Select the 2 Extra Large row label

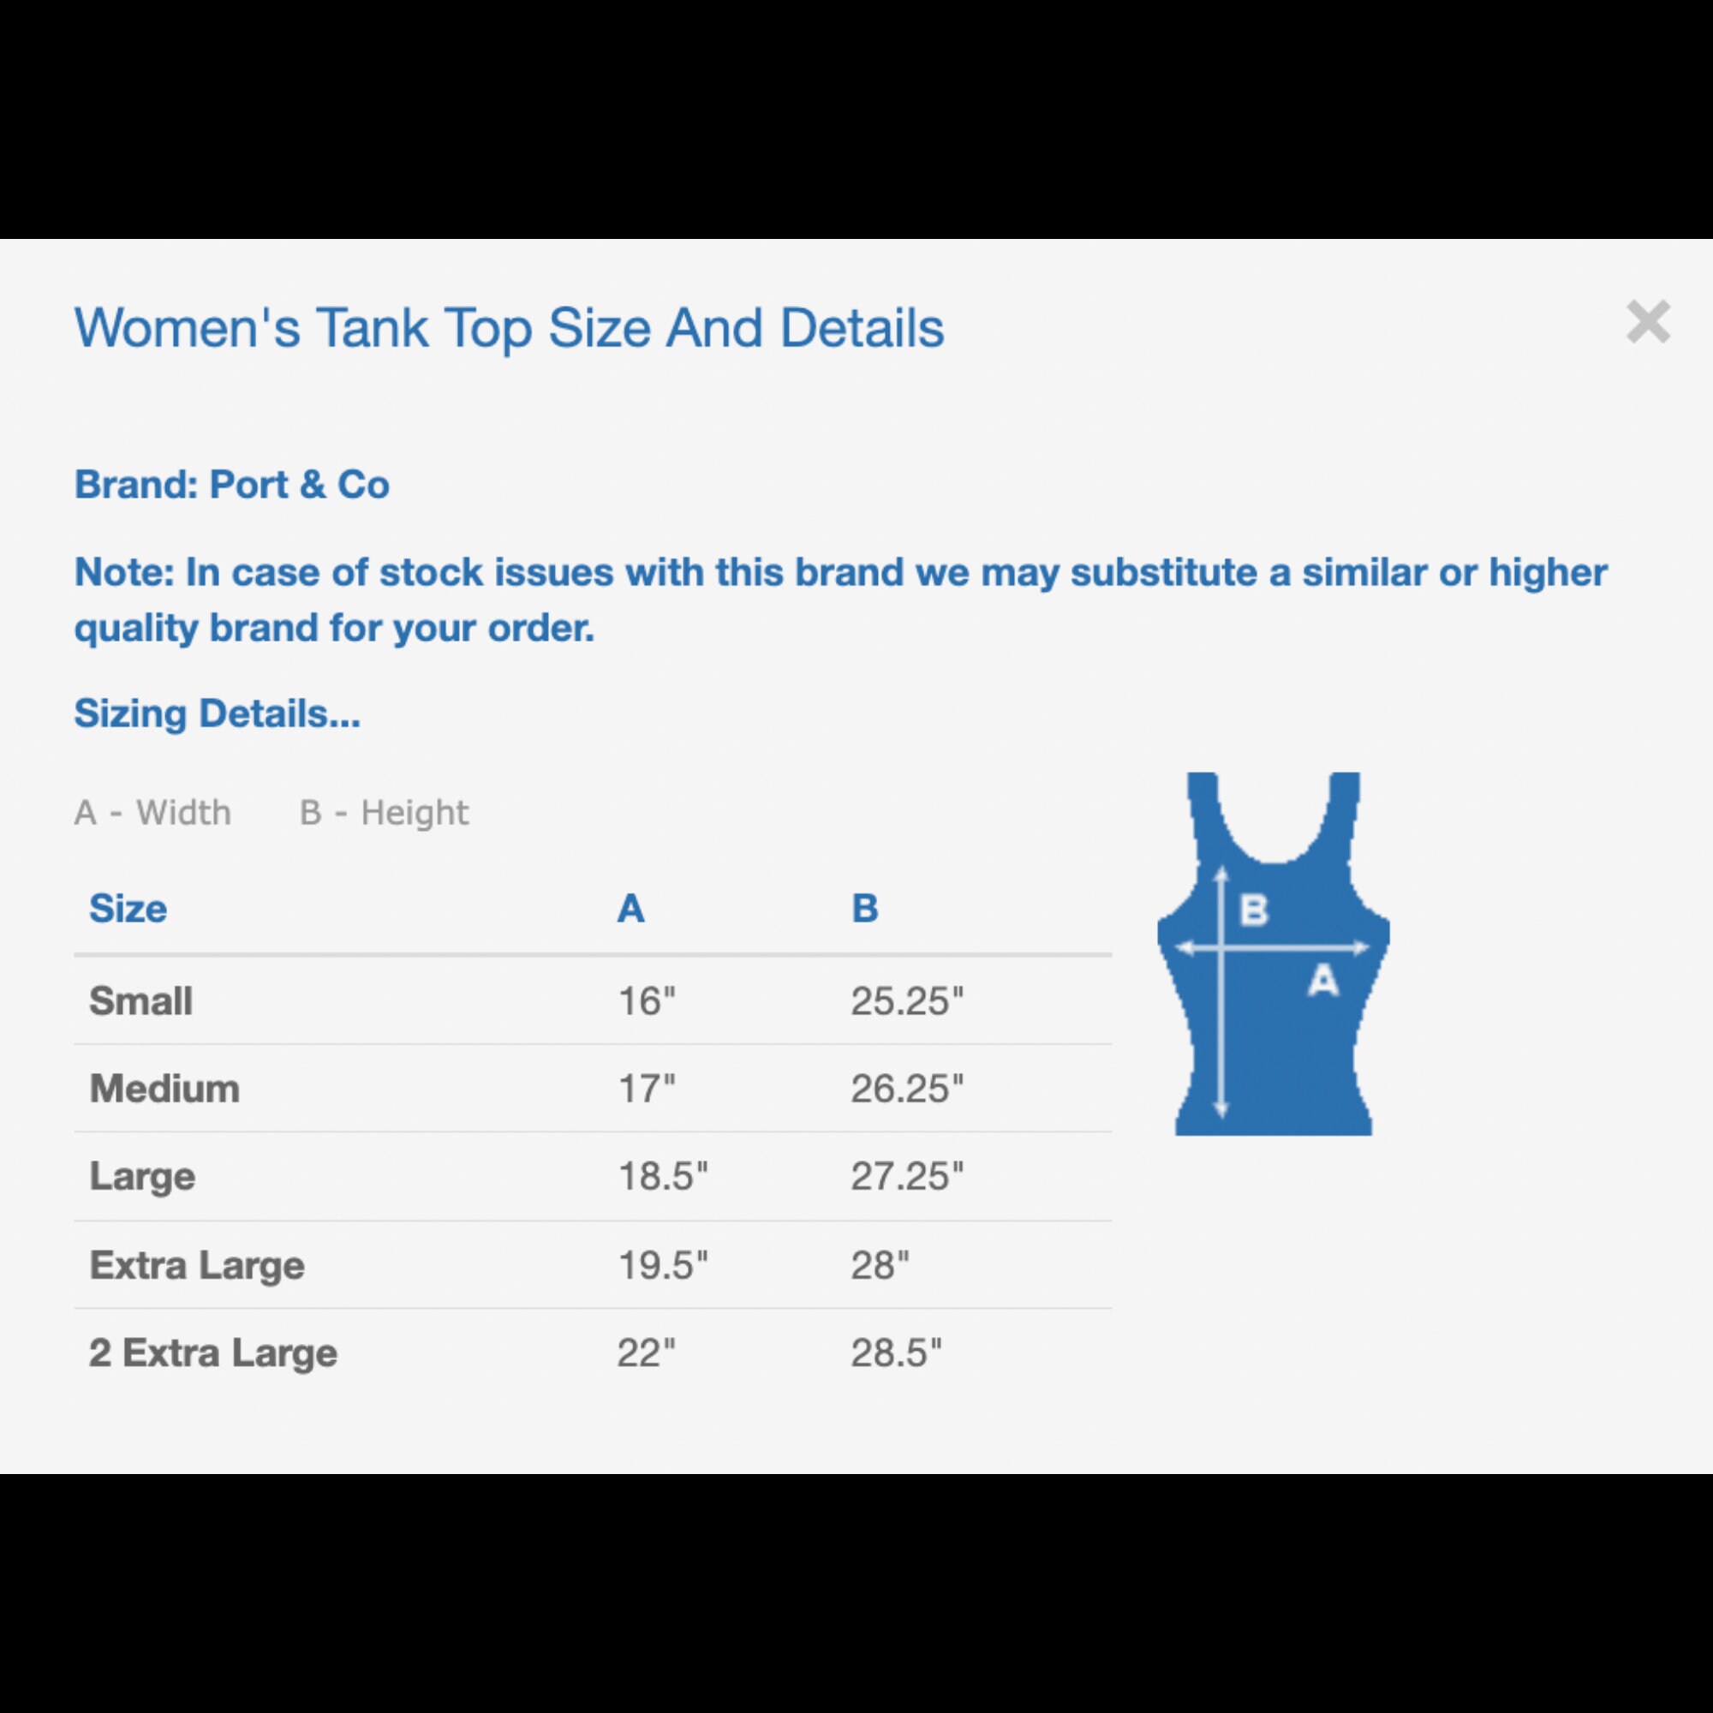coord(212,1353)
